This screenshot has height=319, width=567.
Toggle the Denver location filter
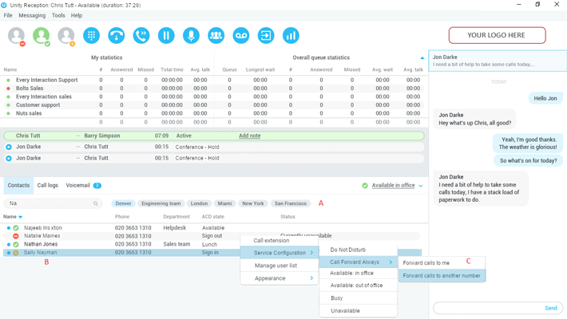click(123, 203)
